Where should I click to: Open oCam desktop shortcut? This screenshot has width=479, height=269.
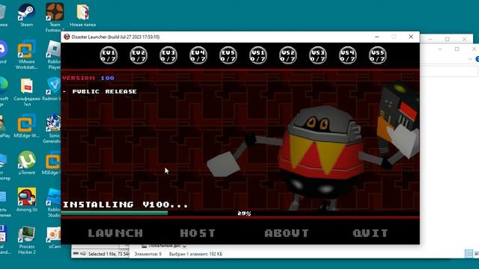[54, 238]
